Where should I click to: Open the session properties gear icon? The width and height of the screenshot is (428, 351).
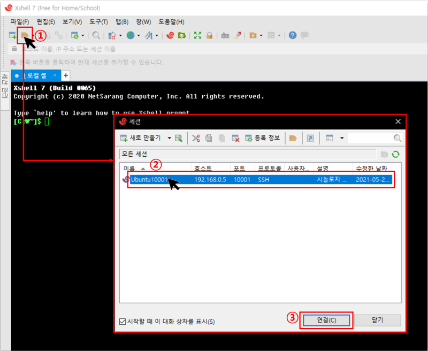(x=75, y=35)
